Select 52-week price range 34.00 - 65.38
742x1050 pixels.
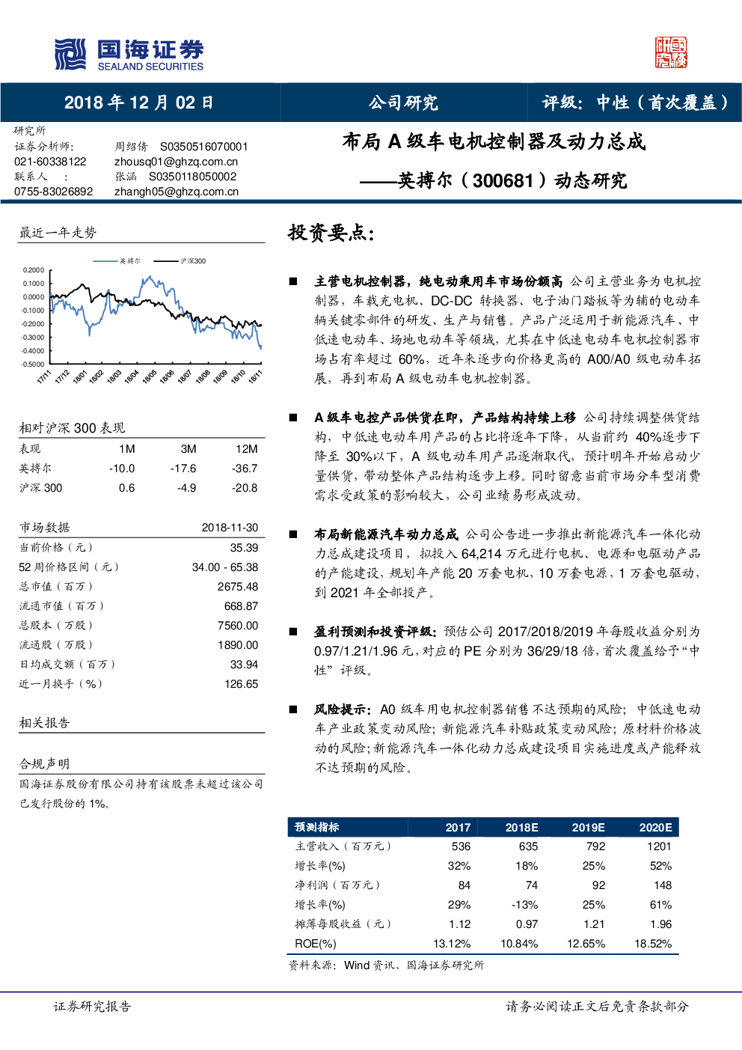coord(225,567)
